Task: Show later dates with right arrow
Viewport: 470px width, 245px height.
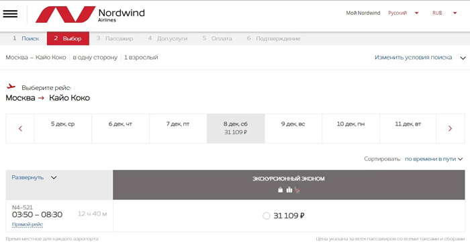Action: click(x=450, y=128)
